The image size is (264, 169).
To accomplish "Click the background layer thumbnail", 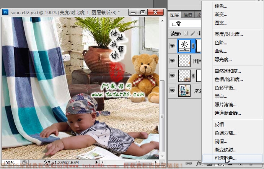I will 184,91.
